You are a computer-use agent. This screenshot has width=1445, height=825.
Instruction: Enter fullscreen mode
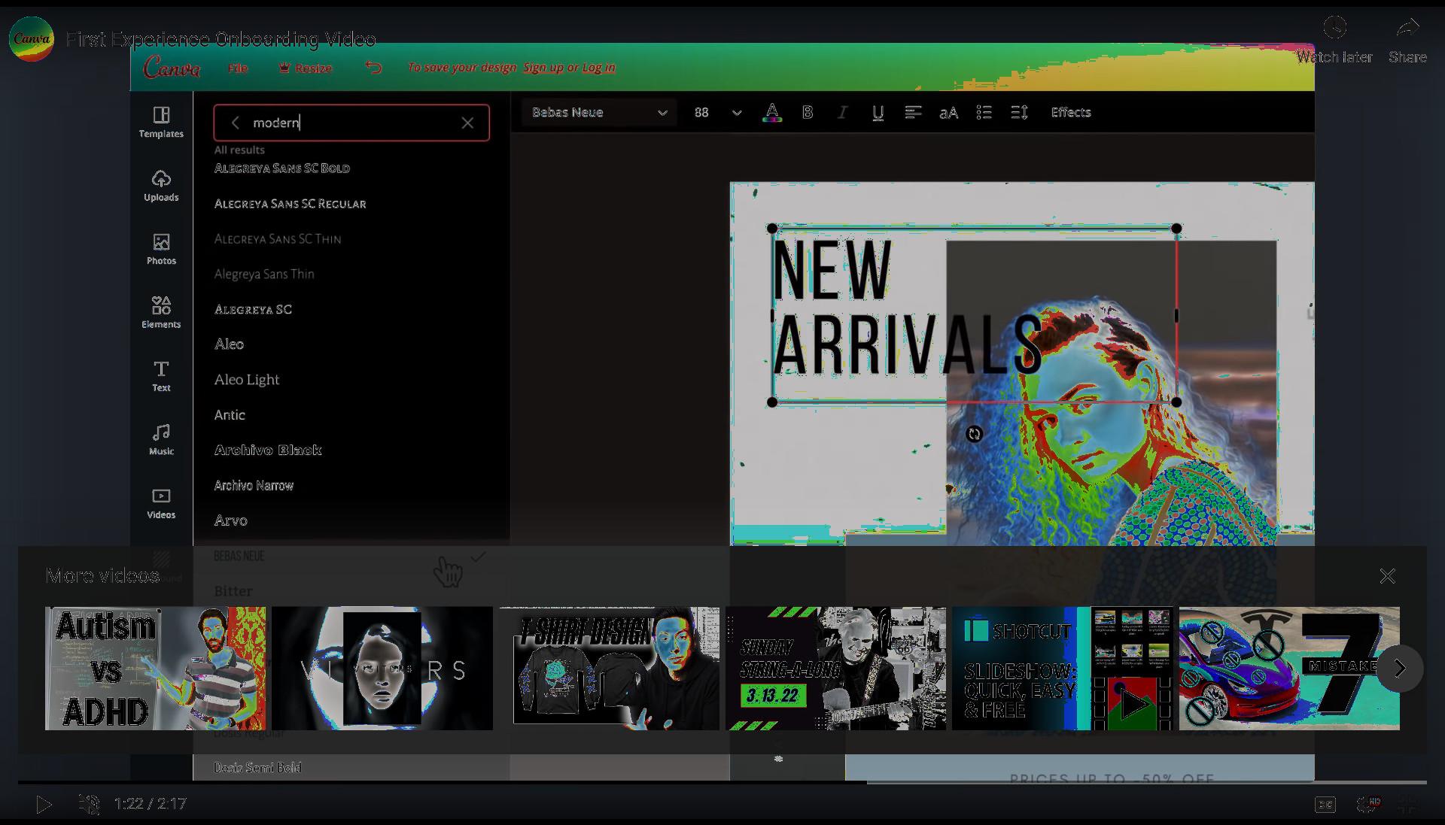[x=1407, y=805]
